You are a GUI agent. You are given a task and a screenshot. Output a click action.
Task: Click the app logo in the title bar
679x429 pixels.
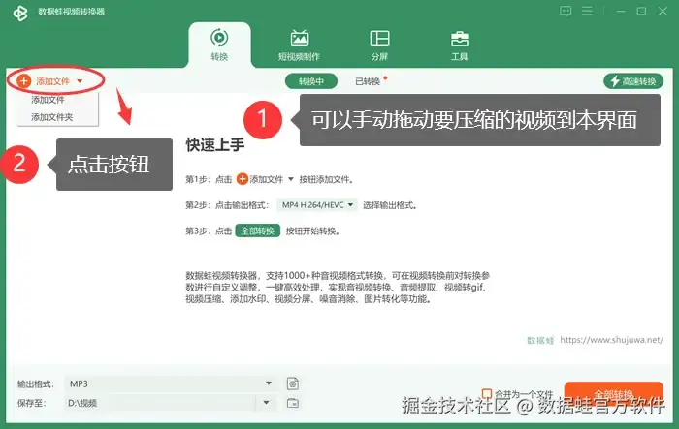point(20,13)
